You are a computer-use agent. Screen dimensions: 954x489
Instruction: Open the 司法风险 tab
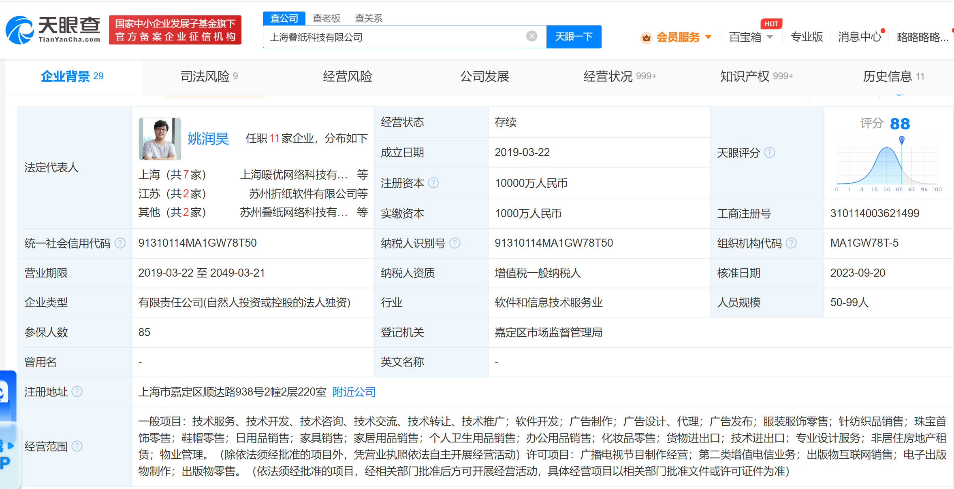pyautogui.click(x=205, y=76)
